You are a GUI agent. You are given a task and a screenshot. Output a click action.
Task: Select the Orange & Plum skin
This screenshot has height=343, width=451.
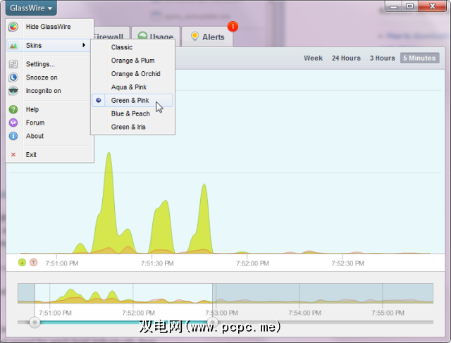point(132,61)
